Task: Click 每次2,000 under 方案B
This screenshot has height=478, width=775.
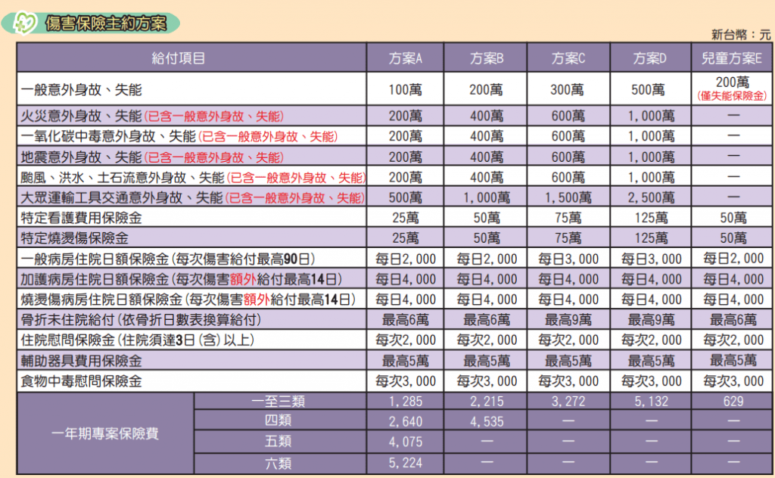Action: [487, 340]
